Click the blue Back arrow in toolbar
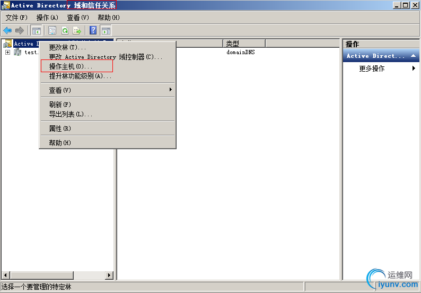The height and width of the screenshot is (293, 421). 7,30
